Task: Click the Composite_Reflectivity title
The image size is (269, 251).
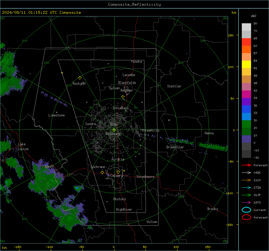Action: (134, 4)
